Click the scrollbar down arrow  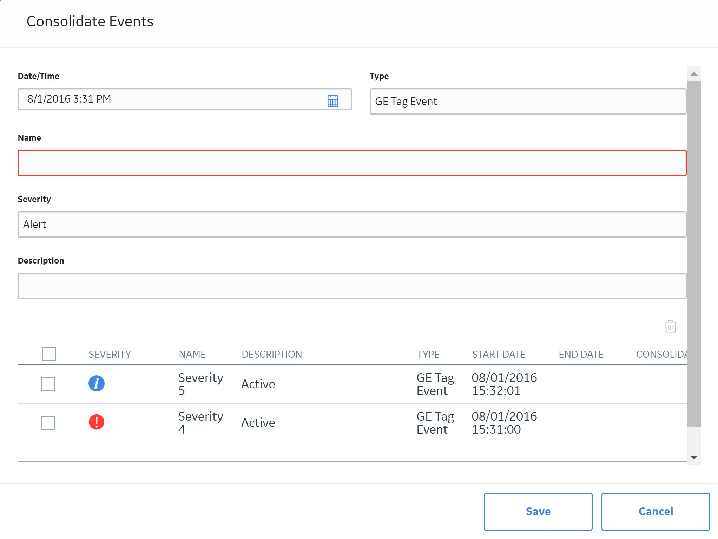click(694, 457)
